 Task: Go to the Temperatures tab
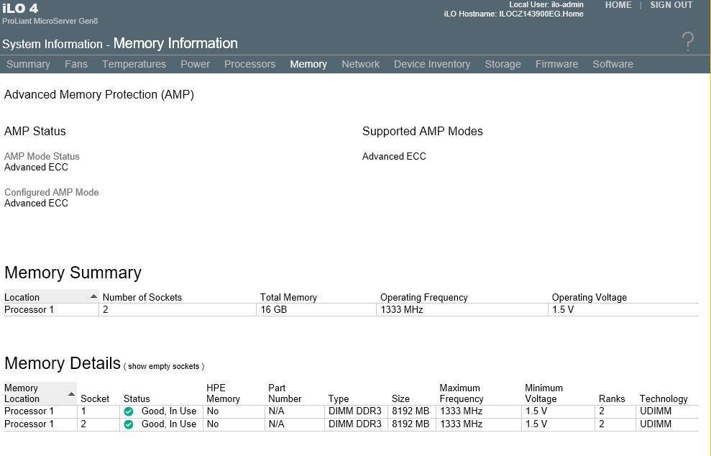point(134,64)
